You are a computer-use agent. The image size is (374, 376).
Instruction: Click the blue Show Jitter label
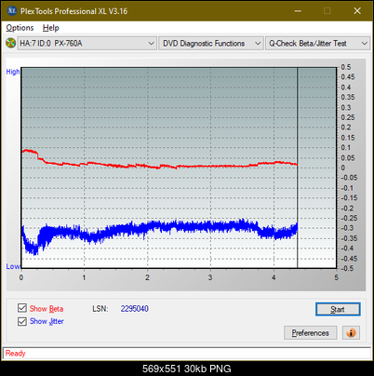tap(47, 321)
